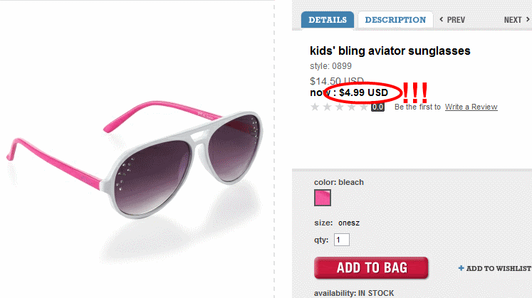
Task: Click the first rating star
Action: (x=315, y=107)
